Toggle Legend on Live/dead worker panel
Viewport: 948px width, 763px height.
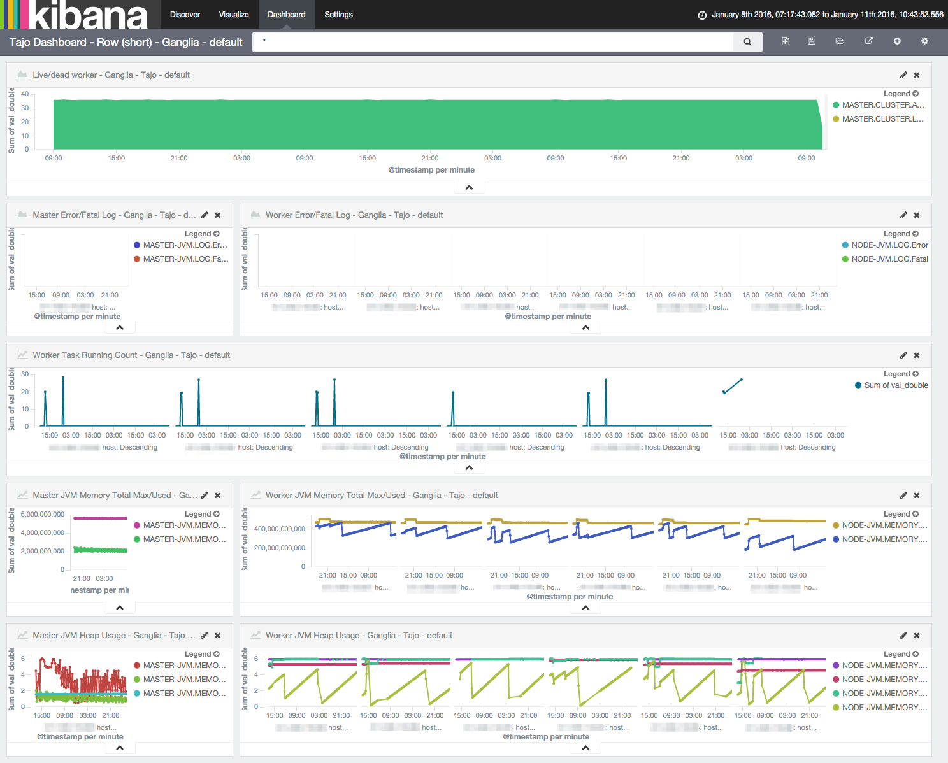point(901,94)
